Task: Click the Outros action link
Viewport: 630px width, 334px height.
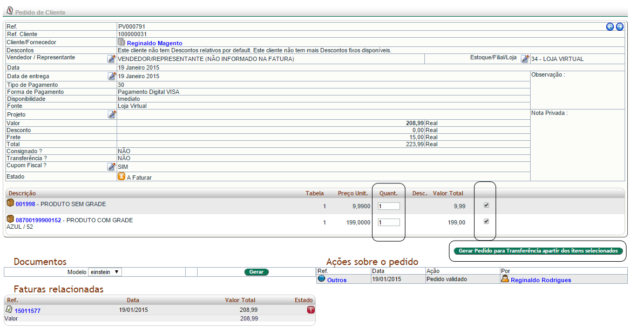Action: coord(337,280)
